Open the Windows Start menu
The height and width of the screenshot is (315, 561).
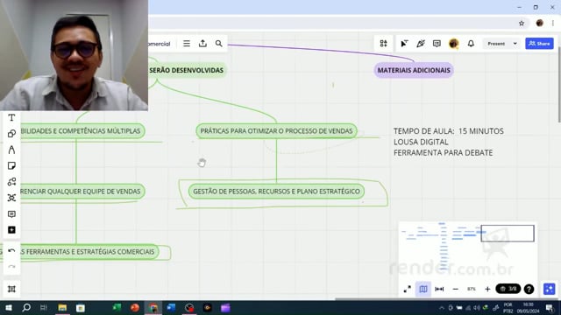8,307
